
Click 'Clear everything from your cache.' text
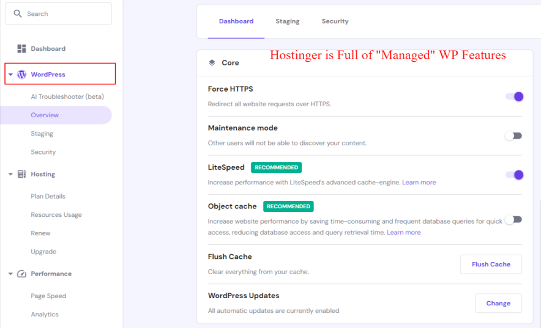[x=258, y=272]
